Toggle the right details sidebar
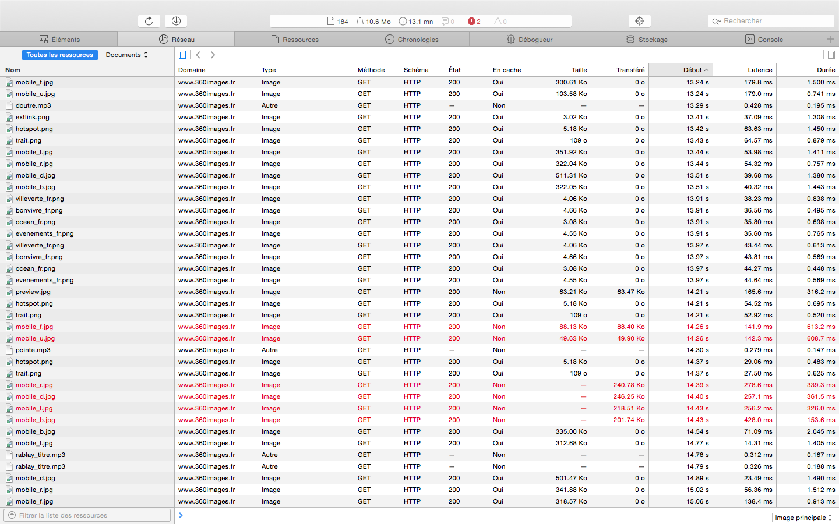Viewport: 839px width, 524px height. 831,55
